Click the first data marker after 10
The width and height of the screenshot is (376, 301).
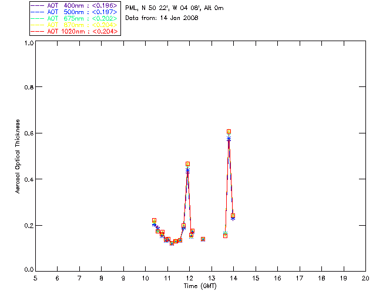(154, 220)
